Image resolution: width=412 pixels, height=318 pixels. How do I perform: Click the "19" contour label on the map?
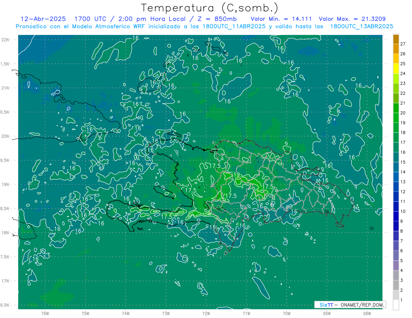tap(237, 175)
